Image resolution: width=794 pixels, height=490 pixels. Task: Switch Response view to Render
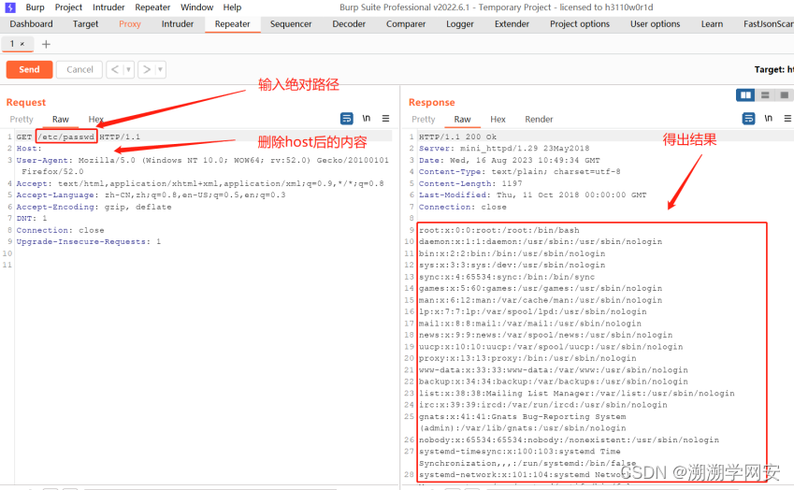[x=539, y=120]
